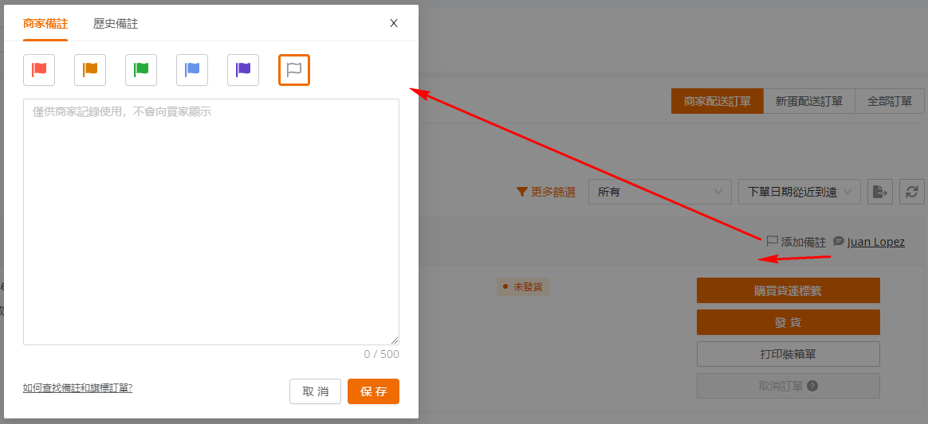Open the Juan Lopez buyer link
Image resolution: width=928 pixels, height=424 pixels.
pos(876,242)
